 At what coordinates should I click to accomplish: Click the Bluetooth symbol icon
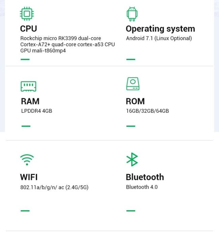[132, 159]
